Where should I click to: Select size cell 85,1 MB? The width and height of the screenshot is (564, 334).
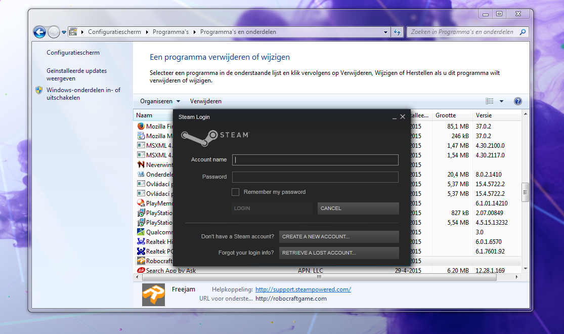(x=458, y=127)
